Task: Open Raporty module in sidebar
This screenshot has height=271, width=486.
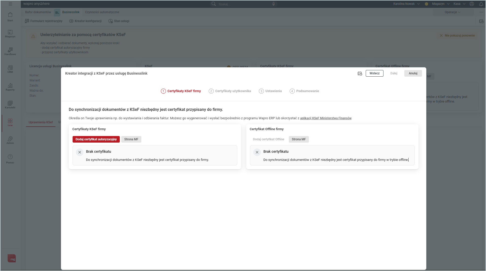Action: tap(10, 87)
